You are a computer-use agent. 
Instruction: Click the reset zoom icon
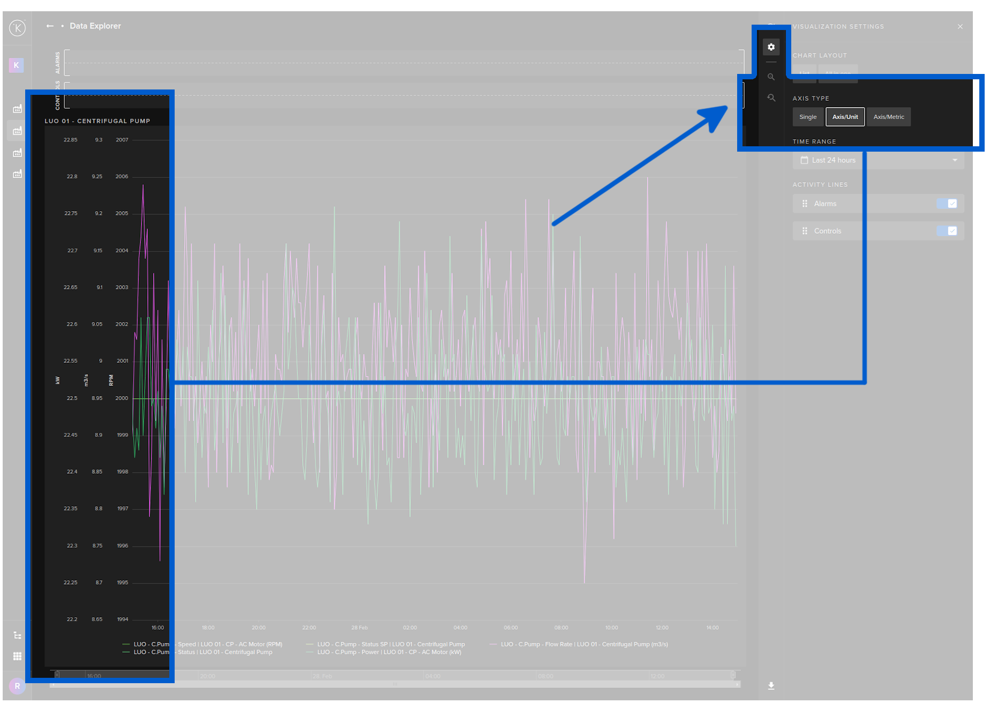(771, 98)
